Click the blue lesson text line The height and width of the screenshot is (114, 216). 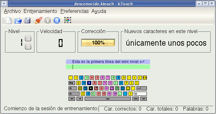click(x=108, y=62)
